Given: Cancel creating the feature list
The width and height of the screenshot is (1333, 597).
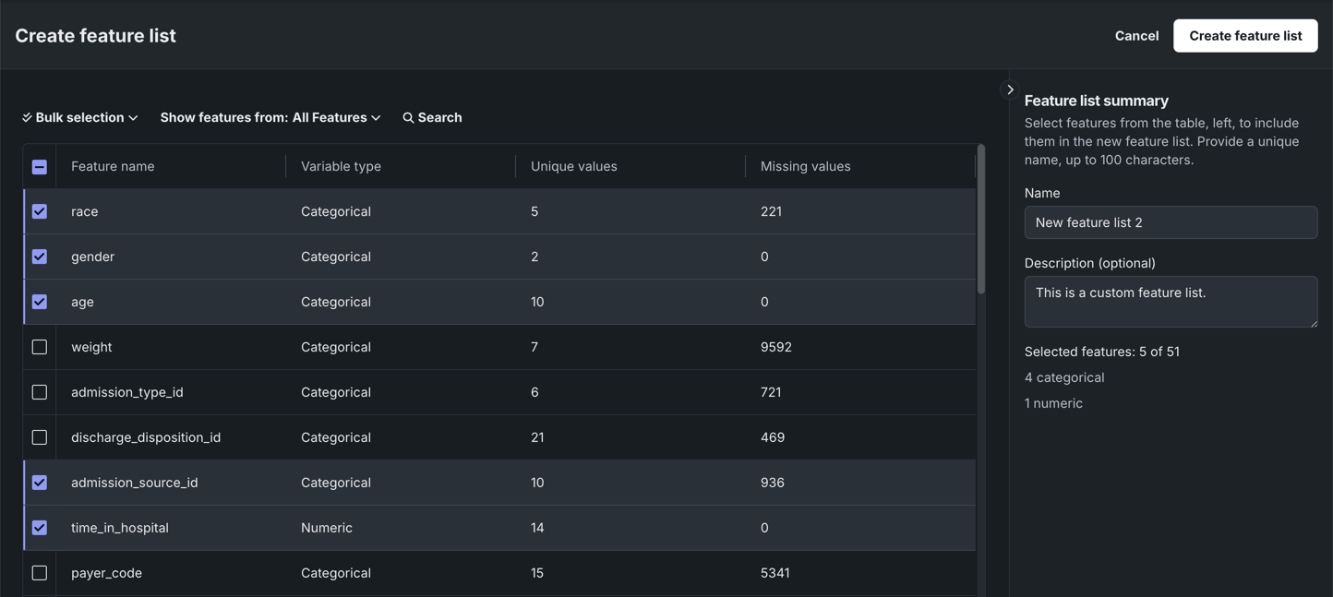Looking at the screenshot, I should 1136,36.
